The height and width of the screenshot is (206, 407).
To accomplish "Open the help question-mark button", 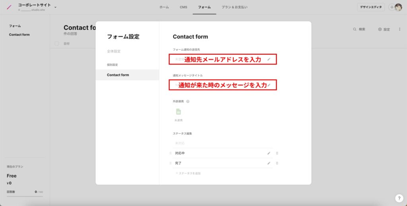I will (x=399, y=198).
